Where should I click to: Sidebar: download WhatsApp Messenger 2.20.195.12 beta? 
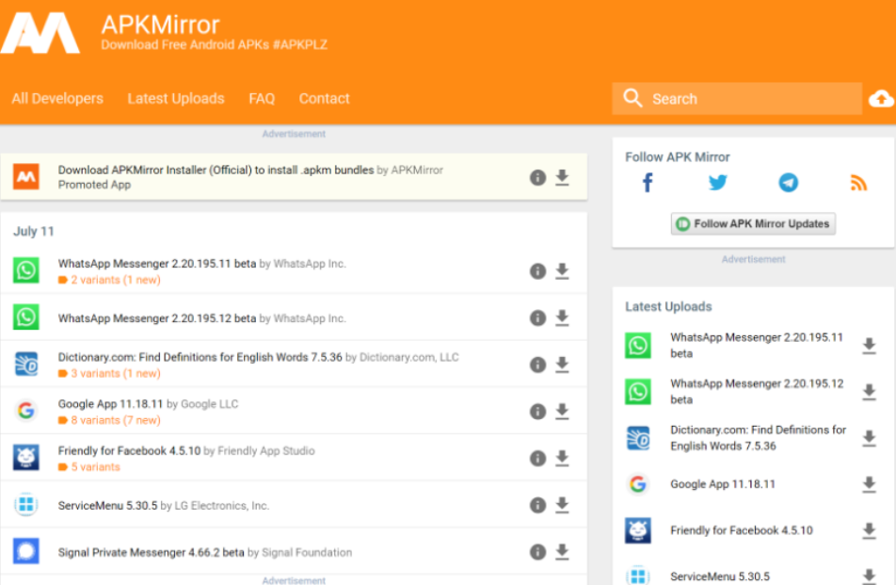(x=869, y=392)
